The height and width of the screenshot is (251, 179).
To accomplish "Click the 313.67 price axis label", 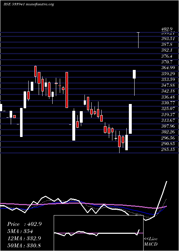I will (168, 120).
